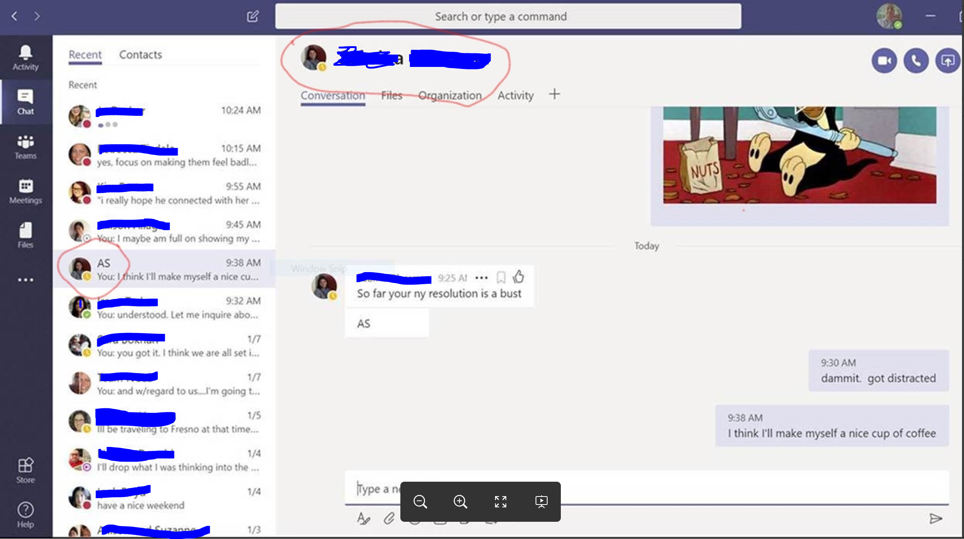
Task: Open the Activity bell in the sidebar
Action: pos(25,57)
